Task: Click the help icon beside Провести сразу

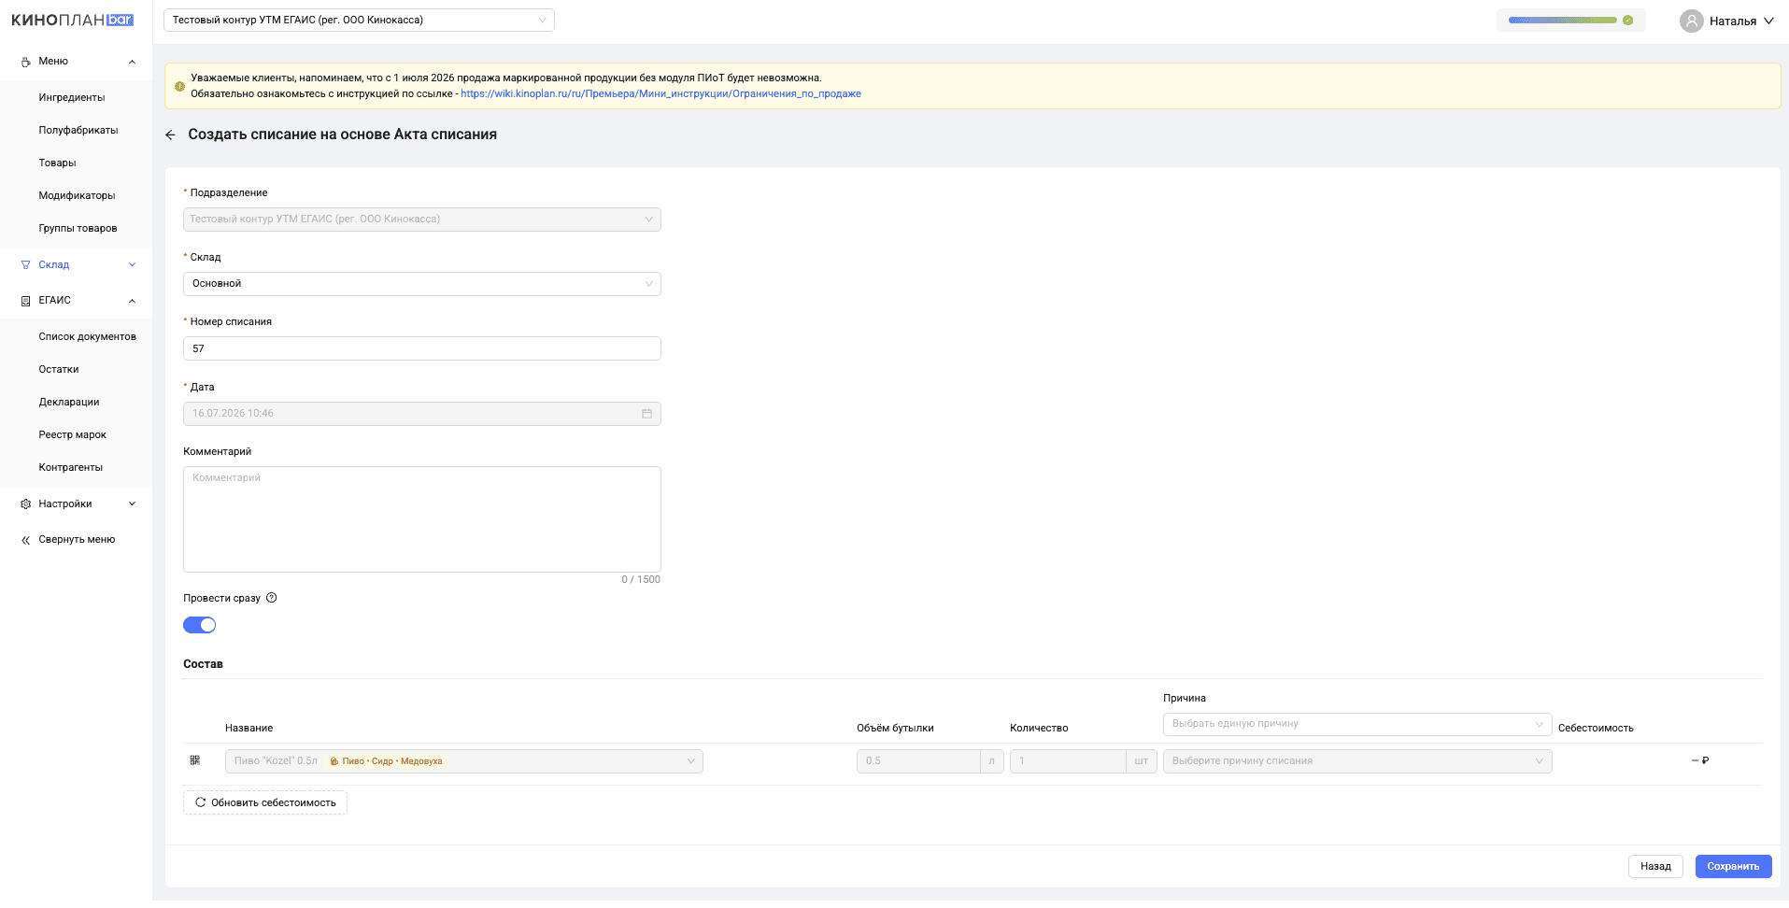Action: point(272,598)
